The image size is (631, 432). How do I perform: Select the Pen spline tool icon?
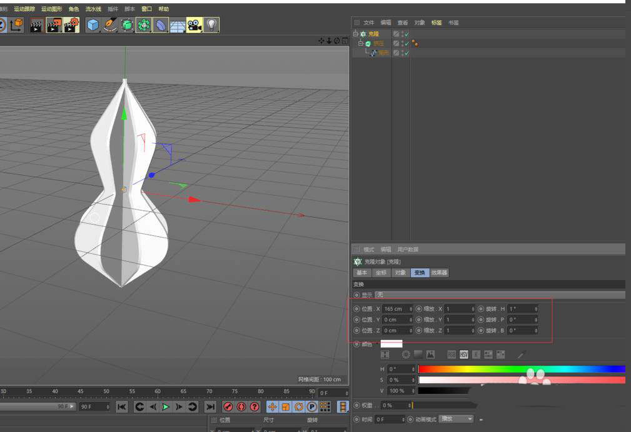pyautogui.click(x=111, y=26)
